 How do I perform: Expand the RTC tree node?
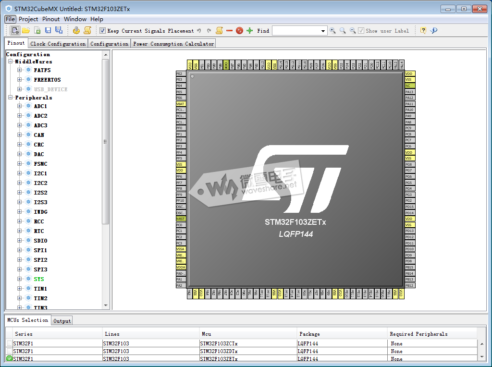(19, 231)
